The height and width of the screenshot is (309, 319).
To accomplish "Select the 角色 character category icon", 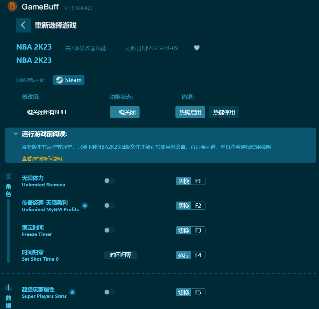I will coord(8,176).
